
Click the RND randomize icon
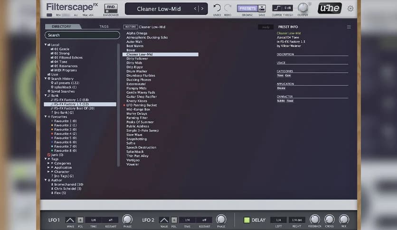111,9
